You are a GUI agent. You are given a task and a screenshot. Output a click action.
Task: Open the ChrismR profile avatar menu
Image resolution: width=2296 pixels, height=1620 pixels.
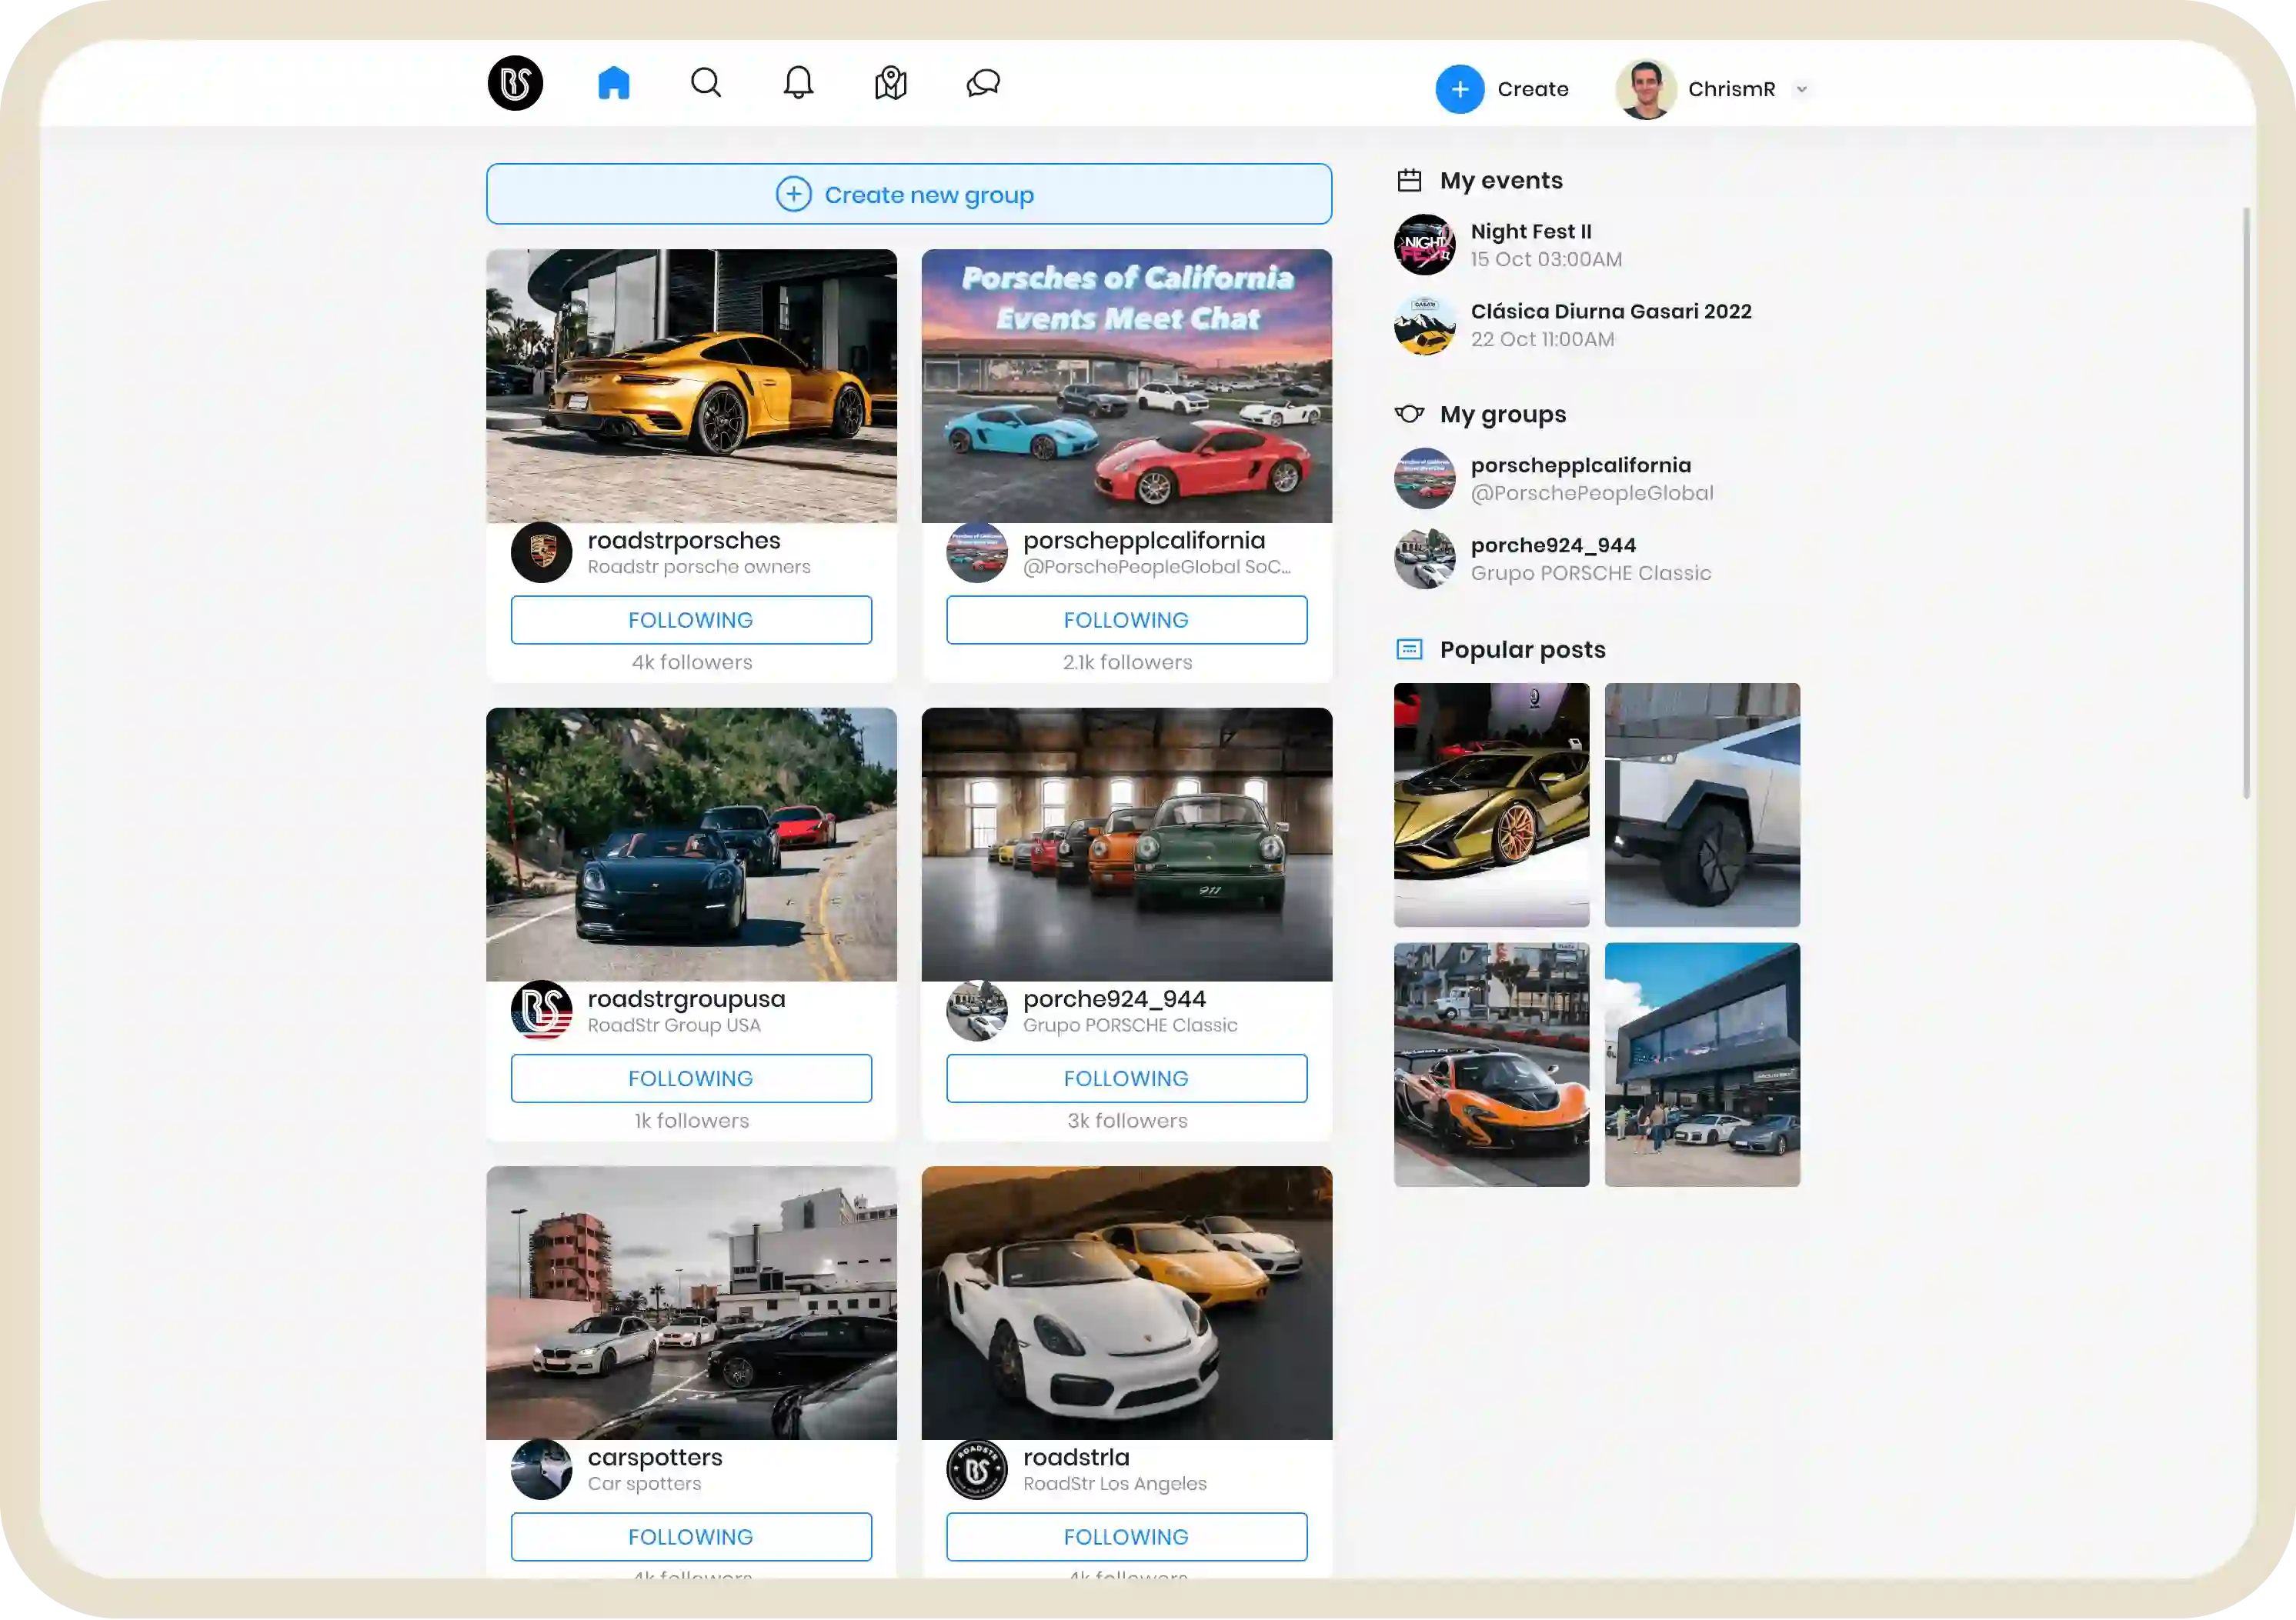click(x=1645, y=89)
